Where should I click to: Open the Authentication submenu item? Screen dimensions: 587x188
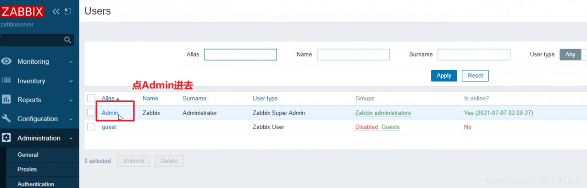[x=36, y=184]
